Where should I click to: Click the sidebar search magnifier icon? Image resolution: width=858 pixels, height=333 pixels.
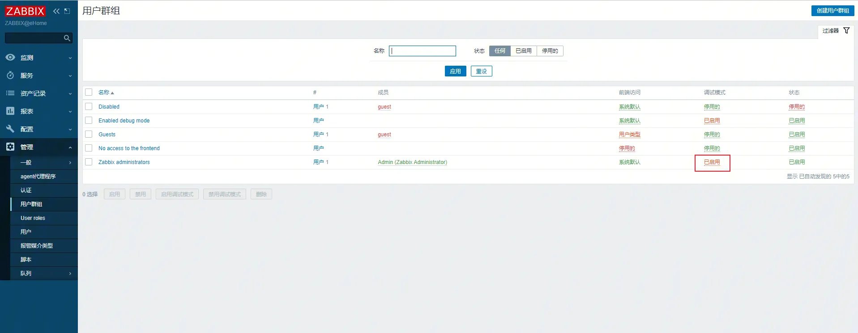pos(67,38)
